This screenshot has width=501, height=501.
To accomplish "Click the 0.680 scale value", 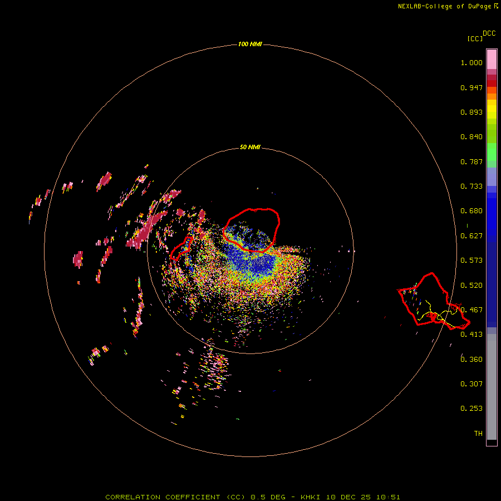I will (x=471, y=211).
